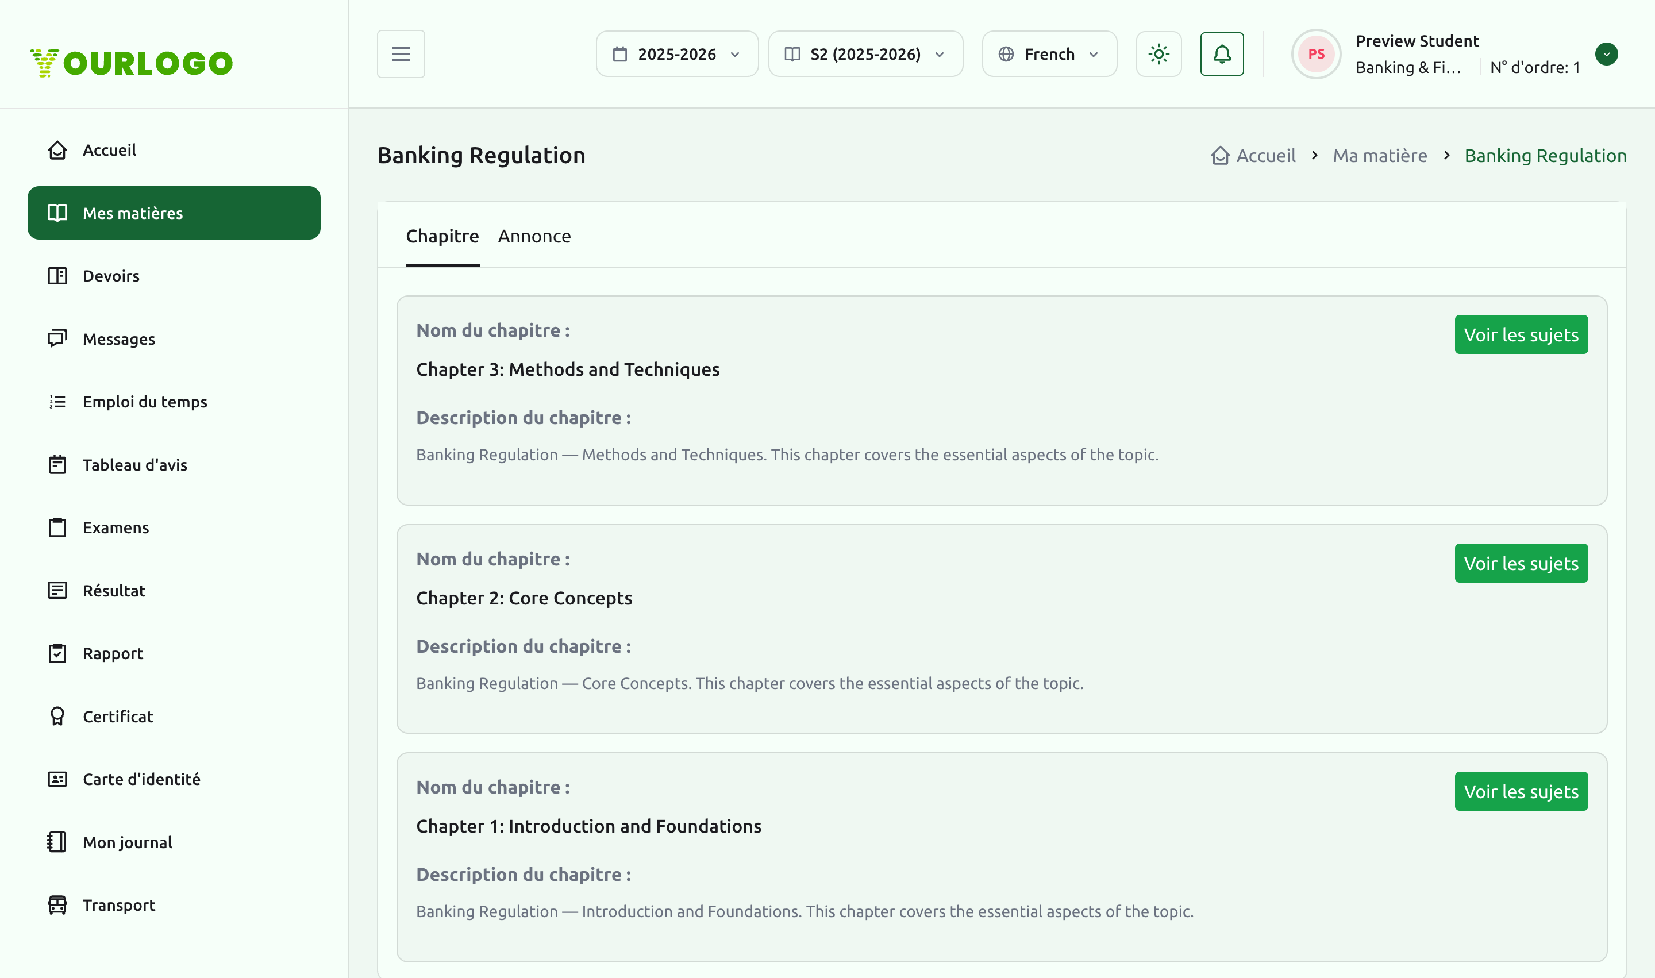Click the Certificat award icon
The image size is (1655, 978).
[57, 717]
